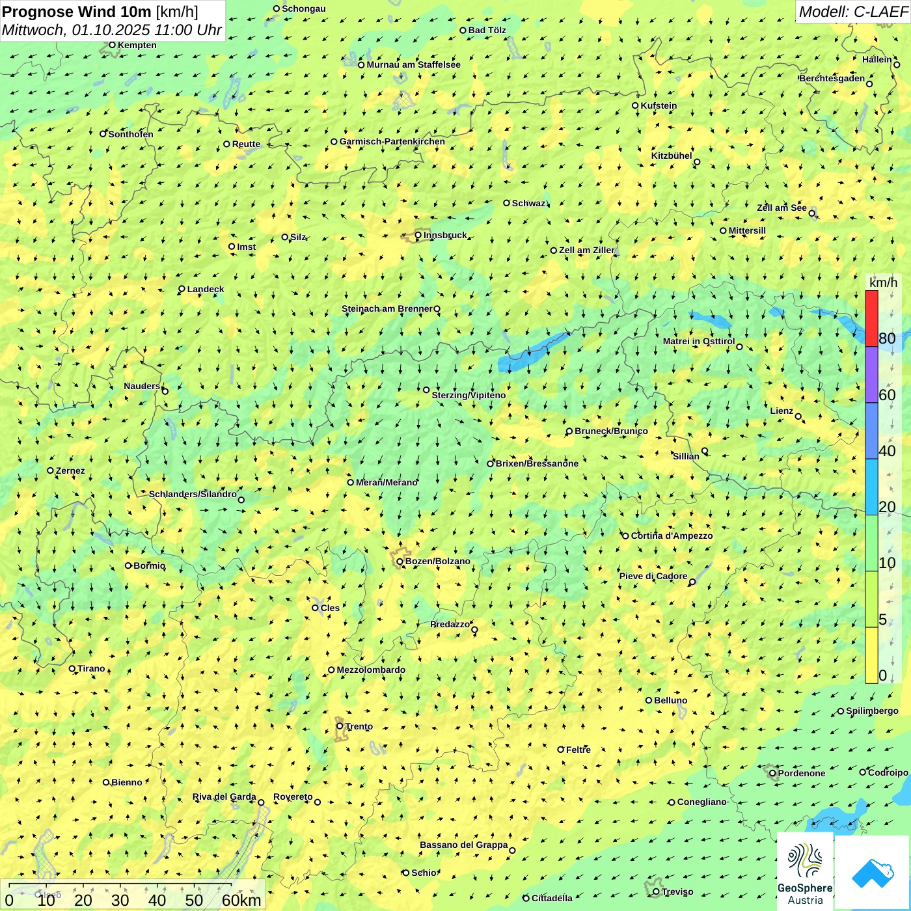Click the Zell am See label
Image resolution: width=911 pixels, height=911 pixels.
782,208
